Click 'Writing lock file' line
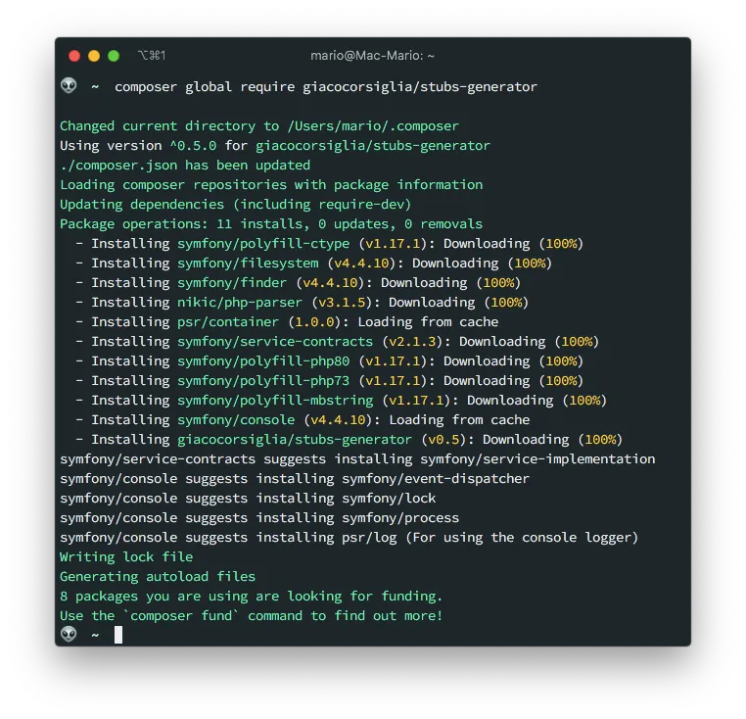746x719 pixels. pyautogui.click(x=126, y=557)
